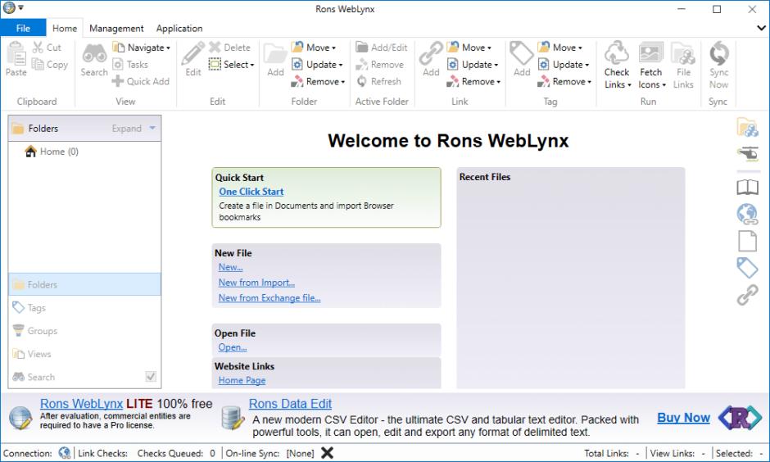Image resolution: width=770 pixels, height=462 pixels.
Task: Switch to the Home ribbon tab
Action: (x=65, y=28)
